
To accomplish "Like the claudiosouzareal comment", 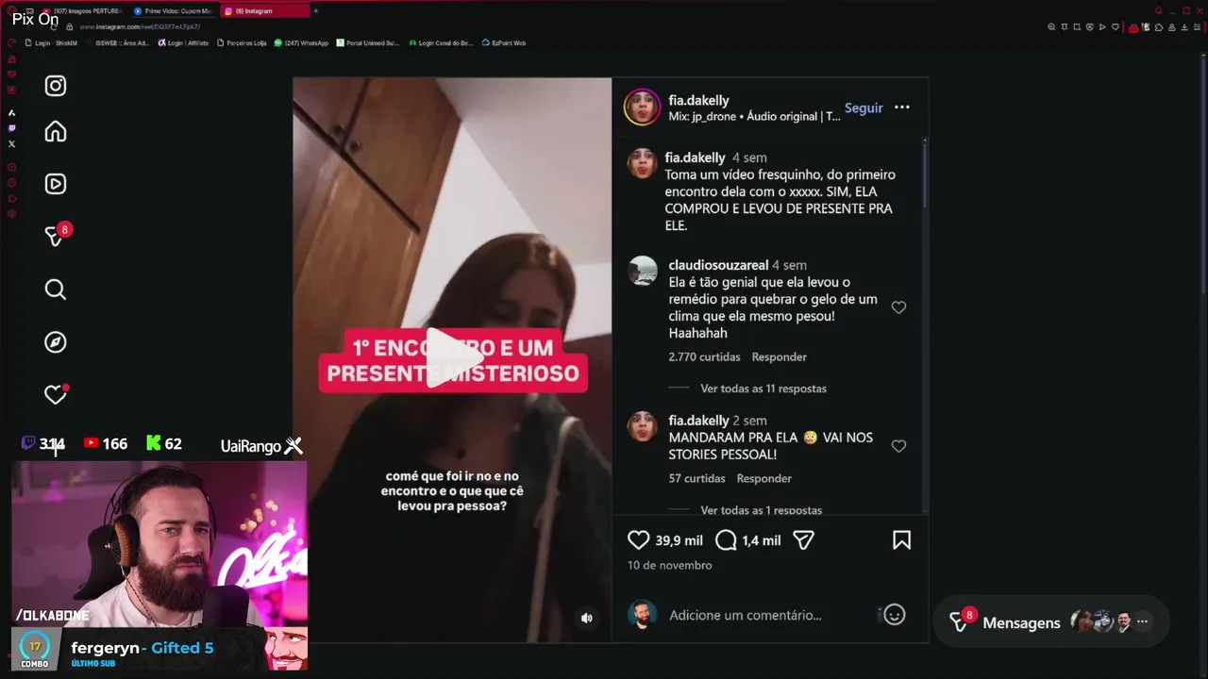I will 898,307.
